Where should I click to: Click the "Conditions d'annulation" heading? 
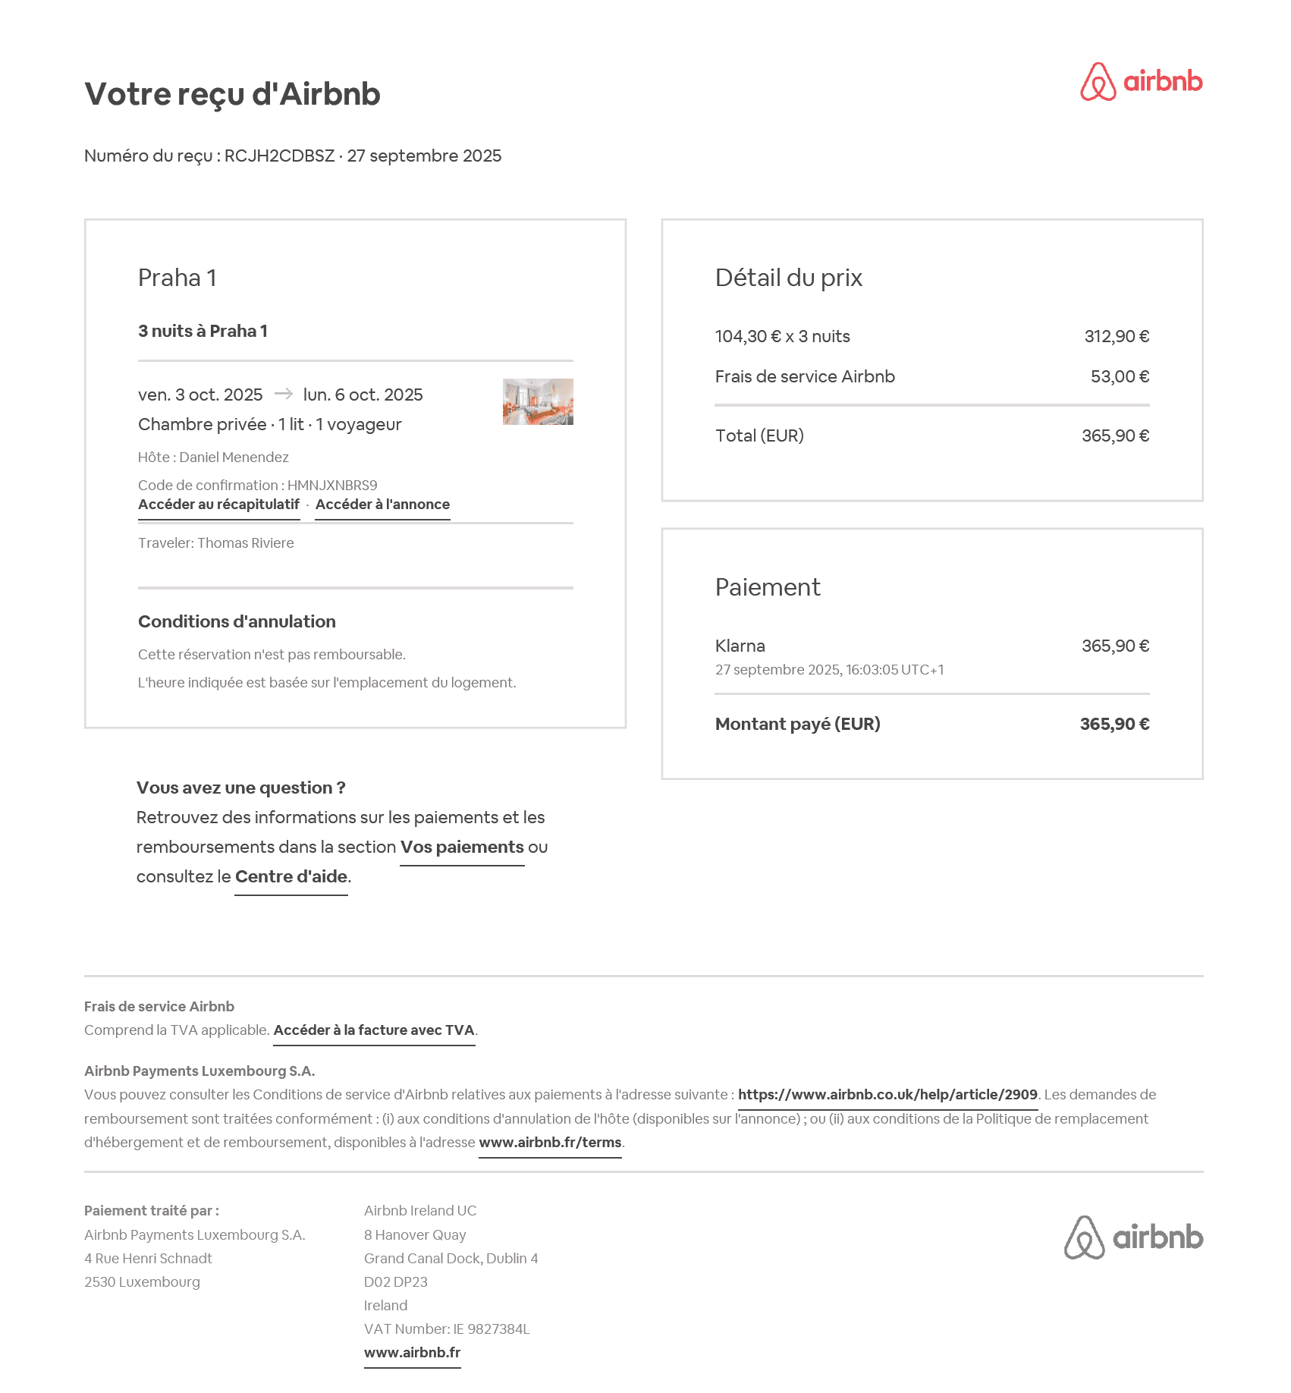click(x=237, y=622)
